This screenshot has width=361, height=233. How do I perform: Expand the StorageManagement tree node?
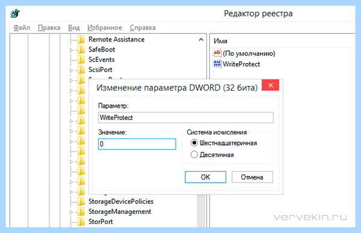click(71, 213)
